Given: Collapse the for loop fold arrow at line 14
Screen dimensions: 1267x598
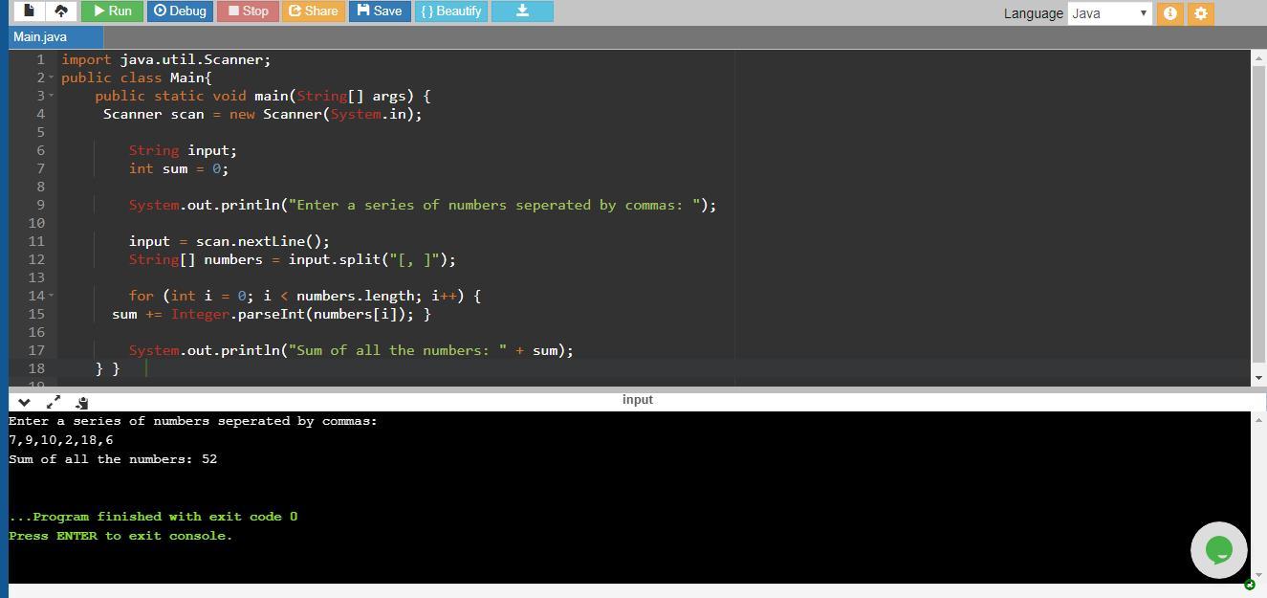Looking at the screenshot, I should (x=52, y=296).
